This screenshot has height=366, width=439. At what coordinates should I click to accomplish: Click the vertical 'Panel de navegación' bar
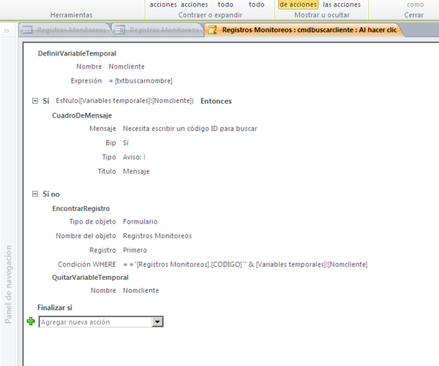click(x=8, y=284)
